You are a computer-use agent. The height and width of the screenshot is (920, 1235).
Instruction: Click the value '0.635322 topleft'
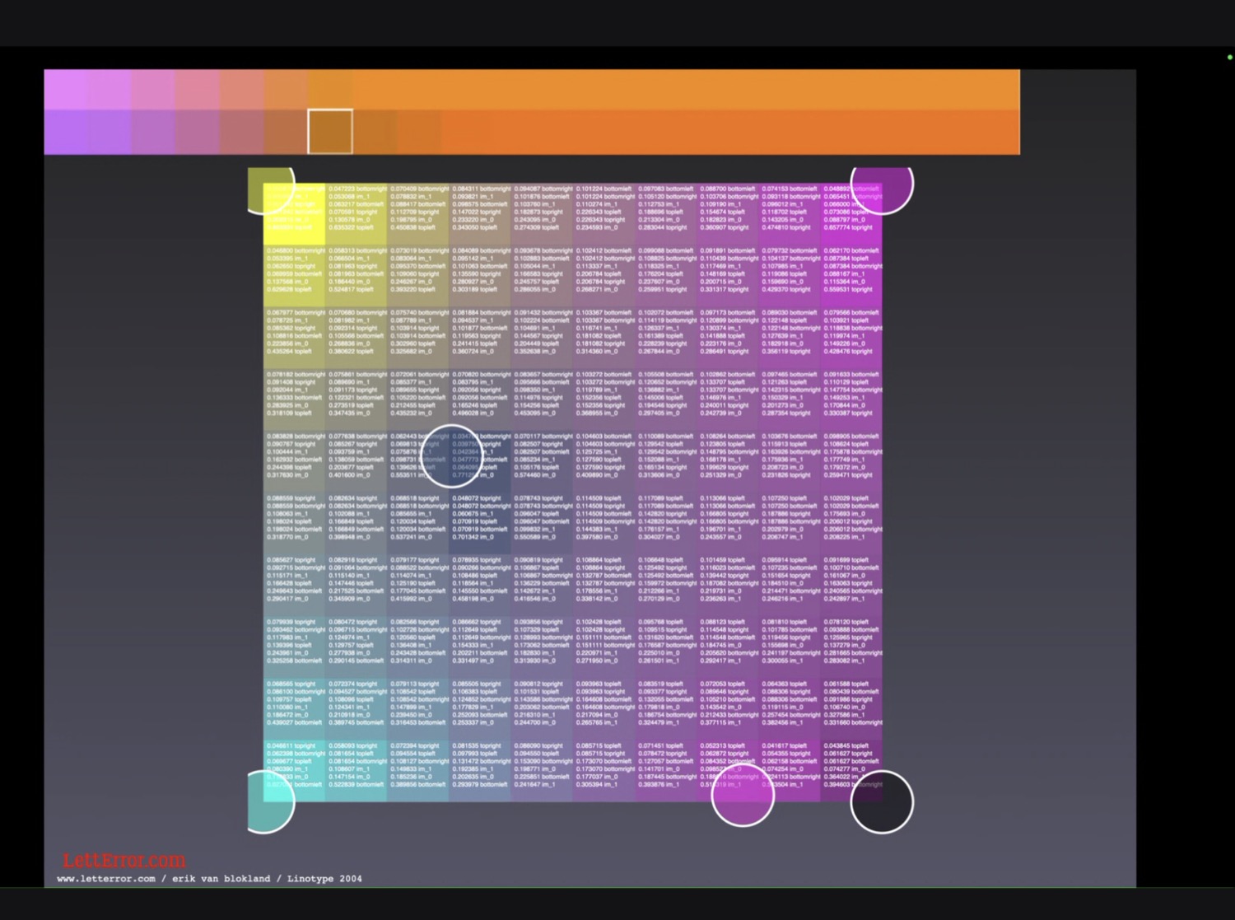(x=351, y=227)
